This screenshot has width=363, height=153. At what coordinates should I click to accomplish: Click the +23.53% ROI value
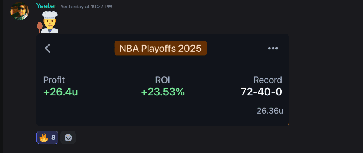(x=163, y=92)
